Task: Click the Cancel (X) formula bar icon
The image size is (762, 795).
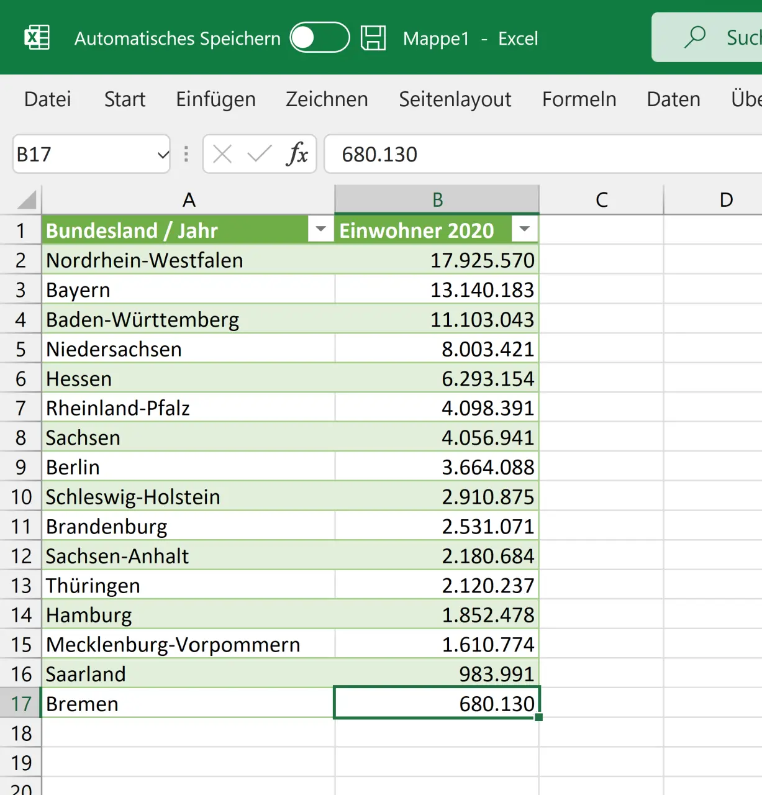Action: [222, 154]
